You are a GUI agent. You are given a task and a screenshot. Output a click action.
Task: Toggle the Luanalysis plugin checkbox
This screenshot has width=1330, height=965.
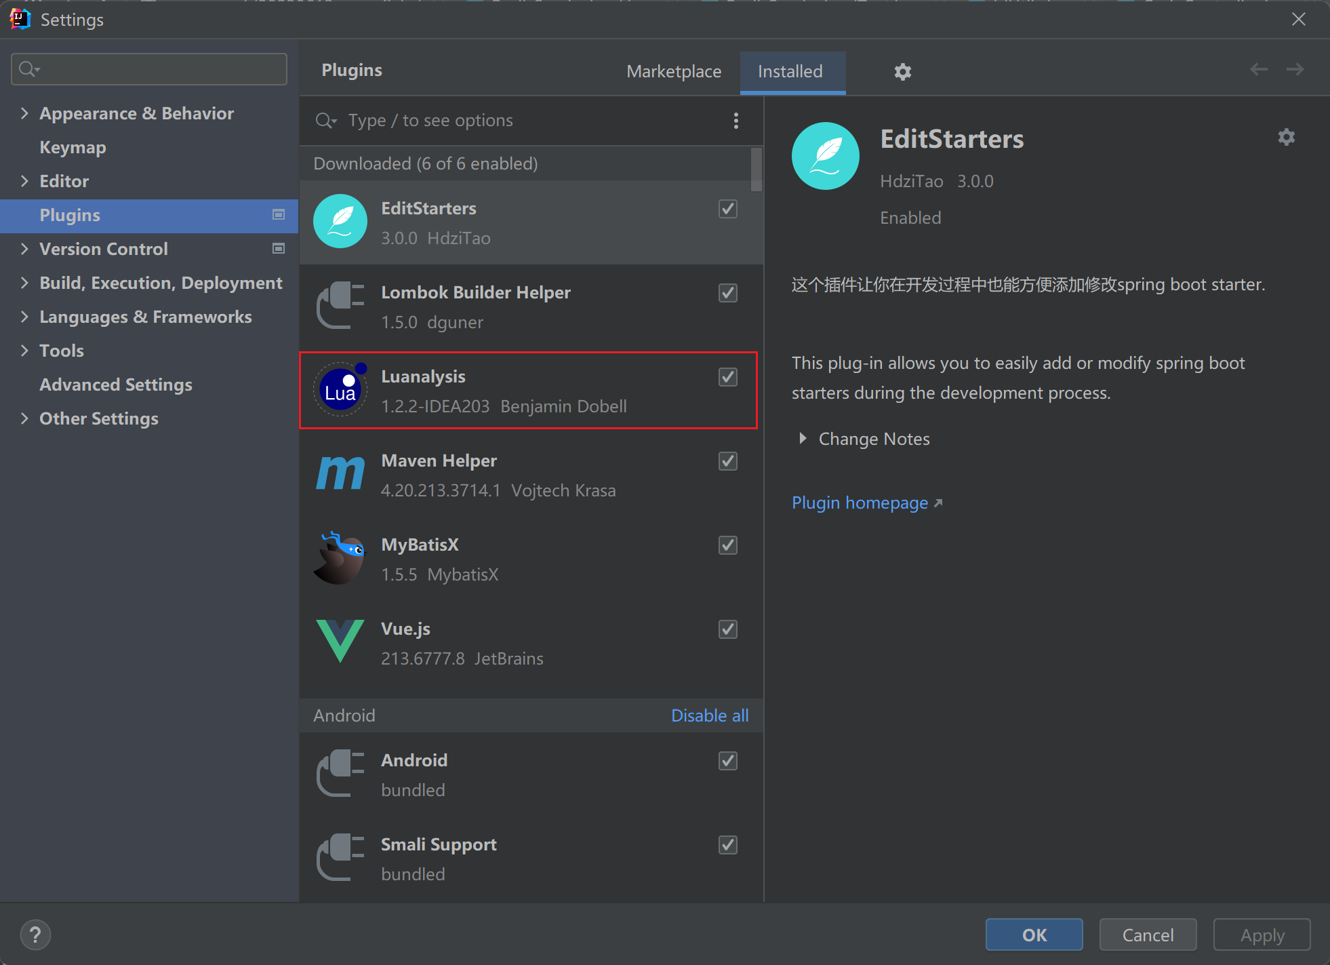pos(728,377)
